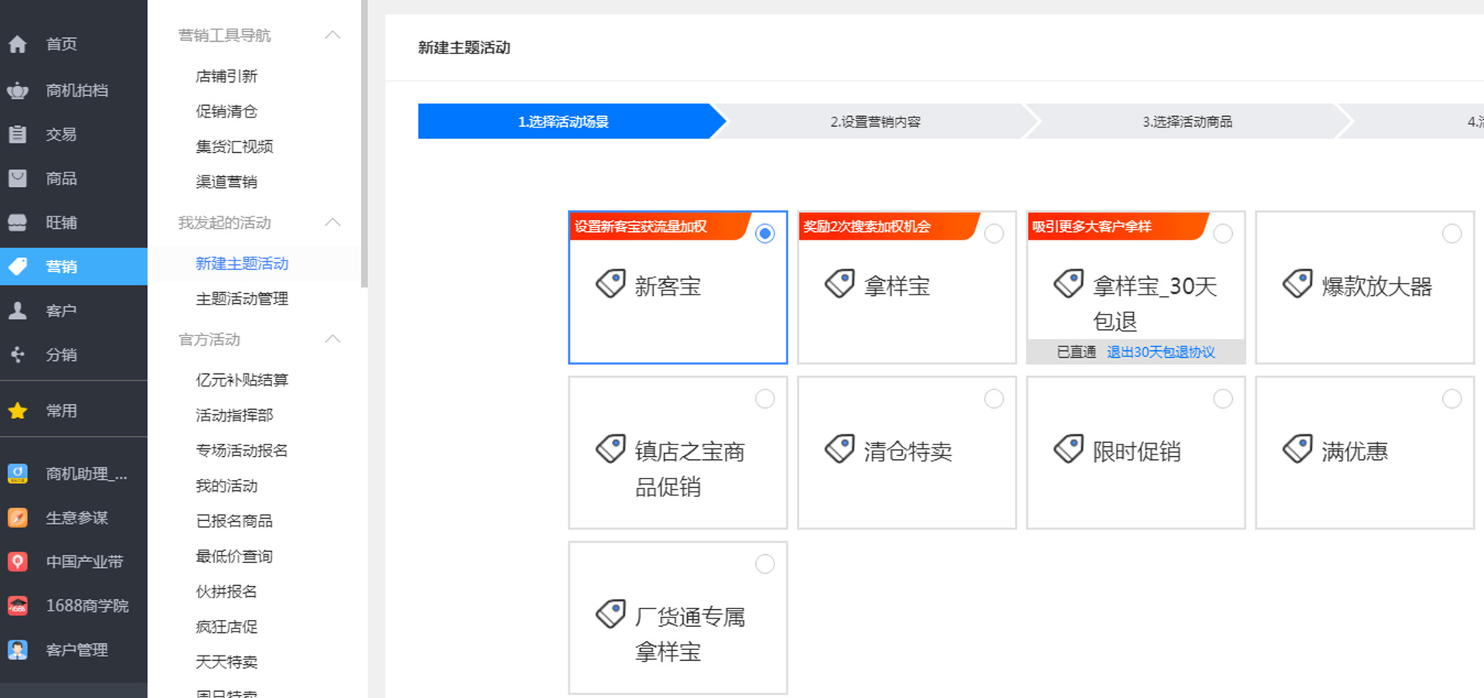
Task: Open 主题活动管理 menu item
Action: pos(242,299)
